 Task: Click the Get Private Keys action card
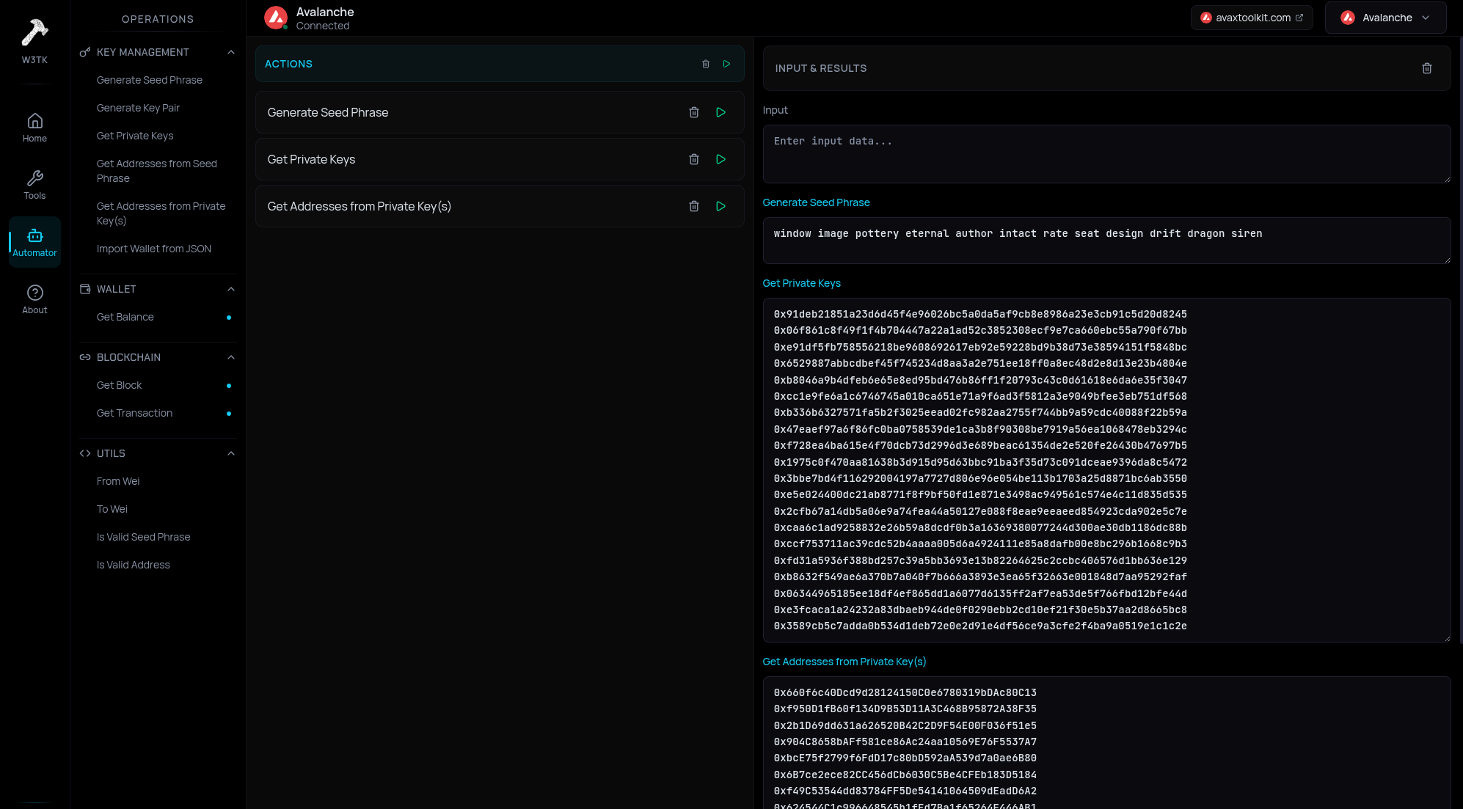coord(500,159)
